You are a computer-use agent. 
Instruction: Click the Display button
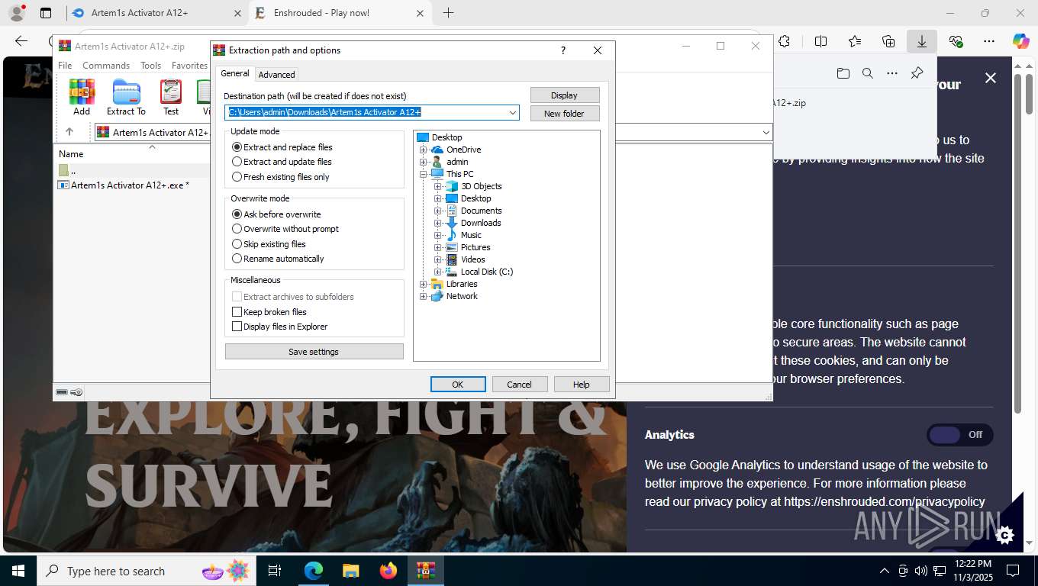pyautogui.click(x=565, y=95)
